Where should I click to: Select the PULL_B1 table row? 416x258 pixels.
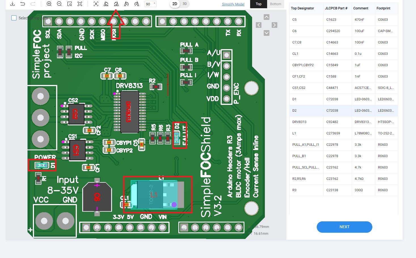click(343, 156)
